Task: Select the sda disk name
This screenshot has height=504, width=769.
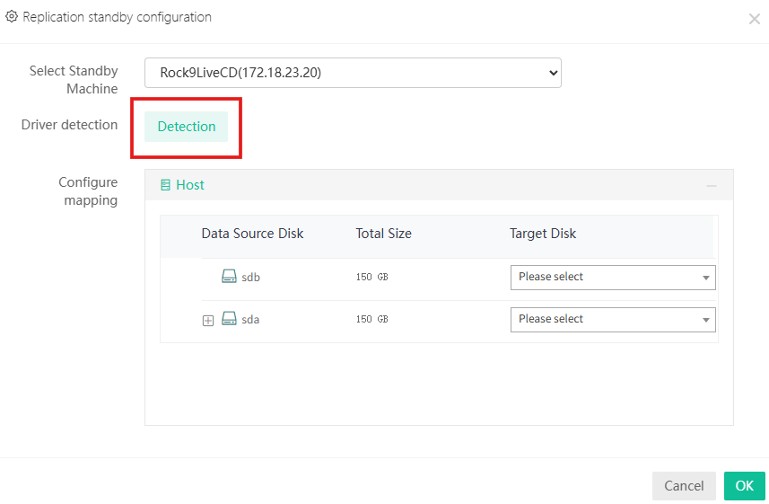Action: tap(250, 320)
